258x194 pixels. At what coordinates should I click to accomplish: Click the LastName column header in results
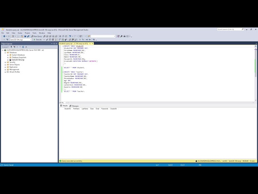tap(85, 109)
